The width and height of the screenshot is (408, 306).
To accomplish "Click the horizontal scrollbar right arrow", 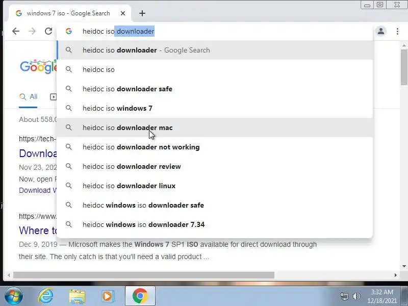I will (396, 275).
